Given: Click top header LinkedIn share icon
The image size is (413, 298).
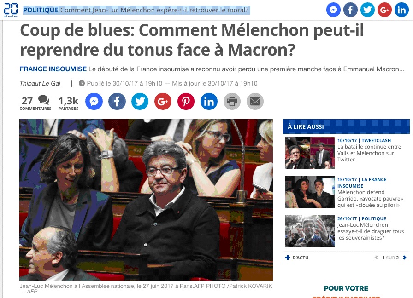Looking at the screenshot, I should point(401,10).
